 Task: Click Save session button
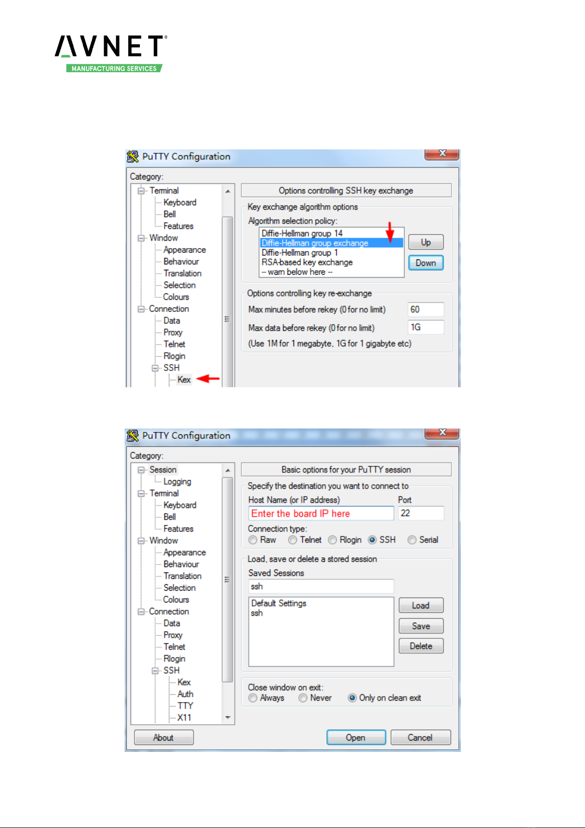(421, 626)
